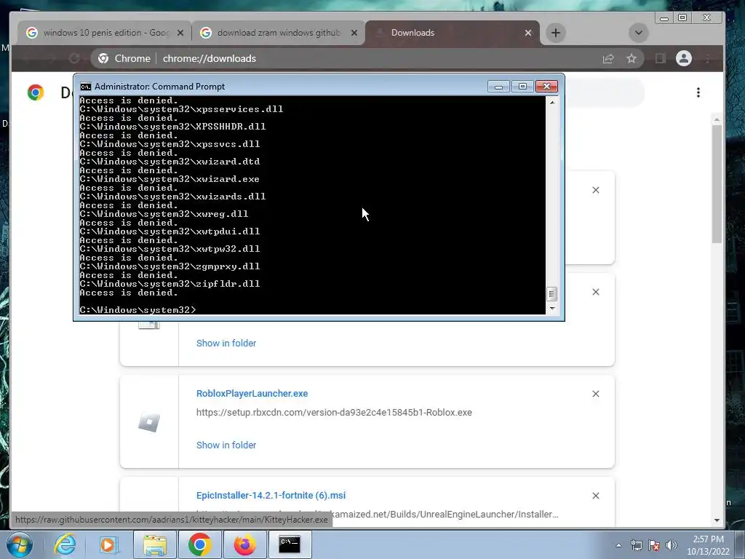Remove the topmost download card from list
This screenshot has height=559, width=745.
pyautogui.click(x=595, y=190)
